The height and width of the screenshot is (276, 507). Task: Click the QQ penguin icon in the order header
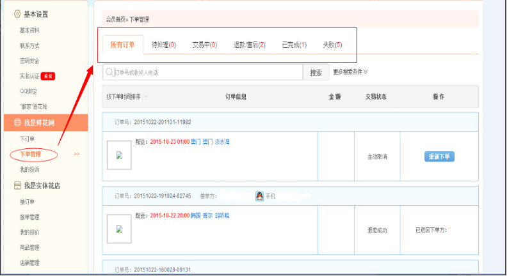coord(259,196)
